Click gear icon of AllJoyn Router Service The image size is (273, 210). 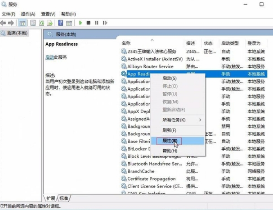tap(124, 66)
